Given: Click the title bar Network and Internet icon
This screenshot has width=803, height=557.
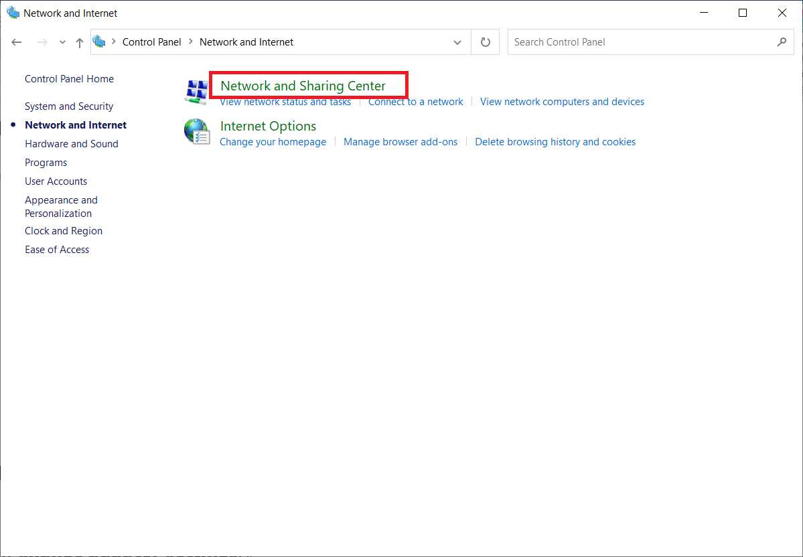Looking at the screenshot, I should tap(13, 13).
